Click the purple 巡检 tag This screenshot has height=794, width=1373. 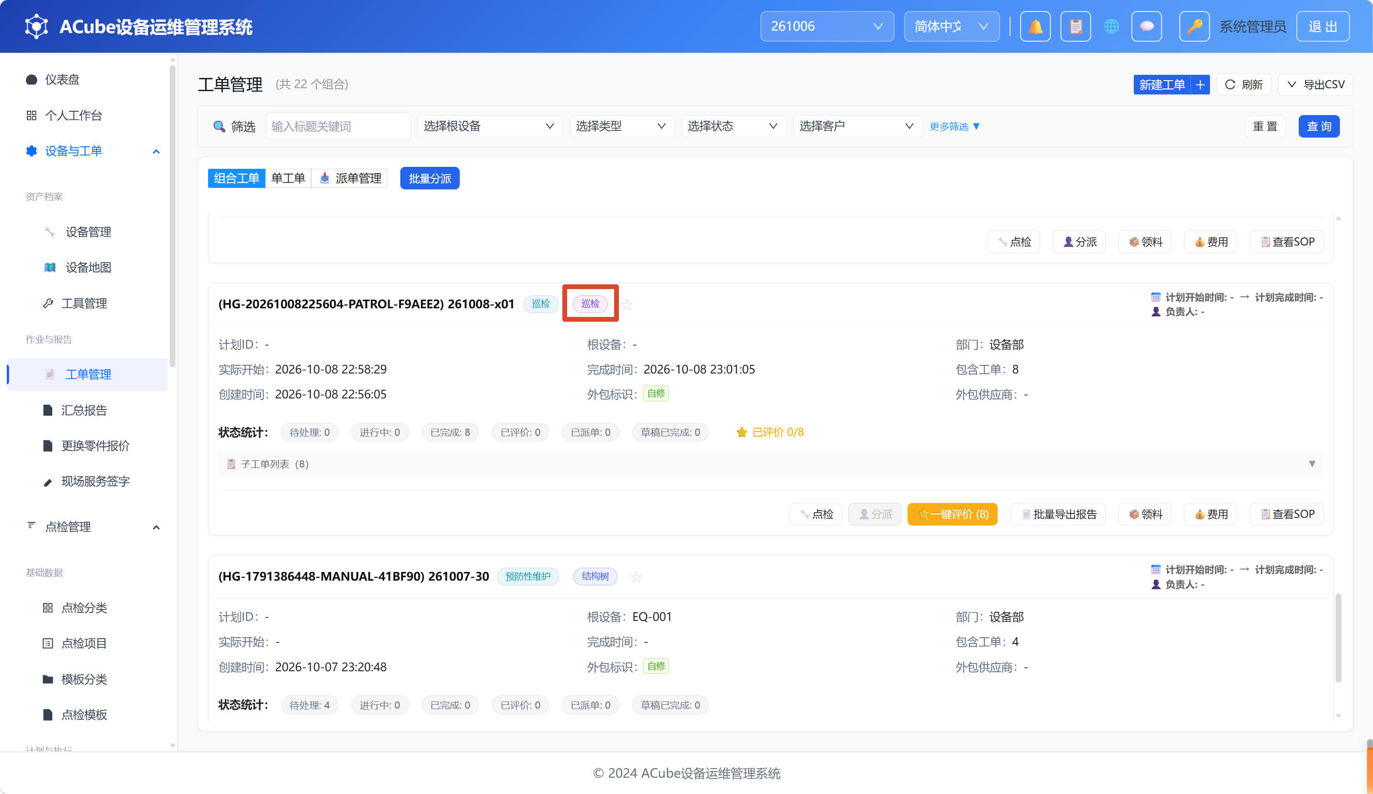590,304
